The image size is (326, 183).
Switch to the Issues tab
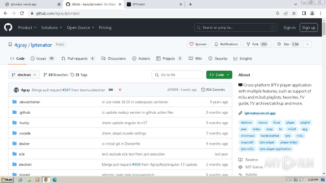(43, 58)
